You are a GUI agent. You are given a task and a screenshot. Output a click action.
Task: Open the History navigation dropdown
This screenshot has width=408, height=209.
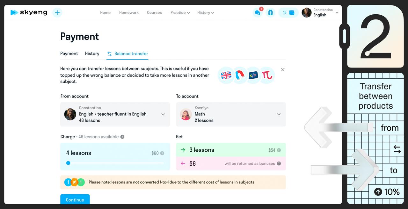(x=206, y=13)
